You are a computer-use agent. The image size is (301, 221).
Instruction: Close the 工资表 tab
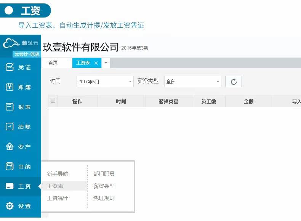coord(96,63)
